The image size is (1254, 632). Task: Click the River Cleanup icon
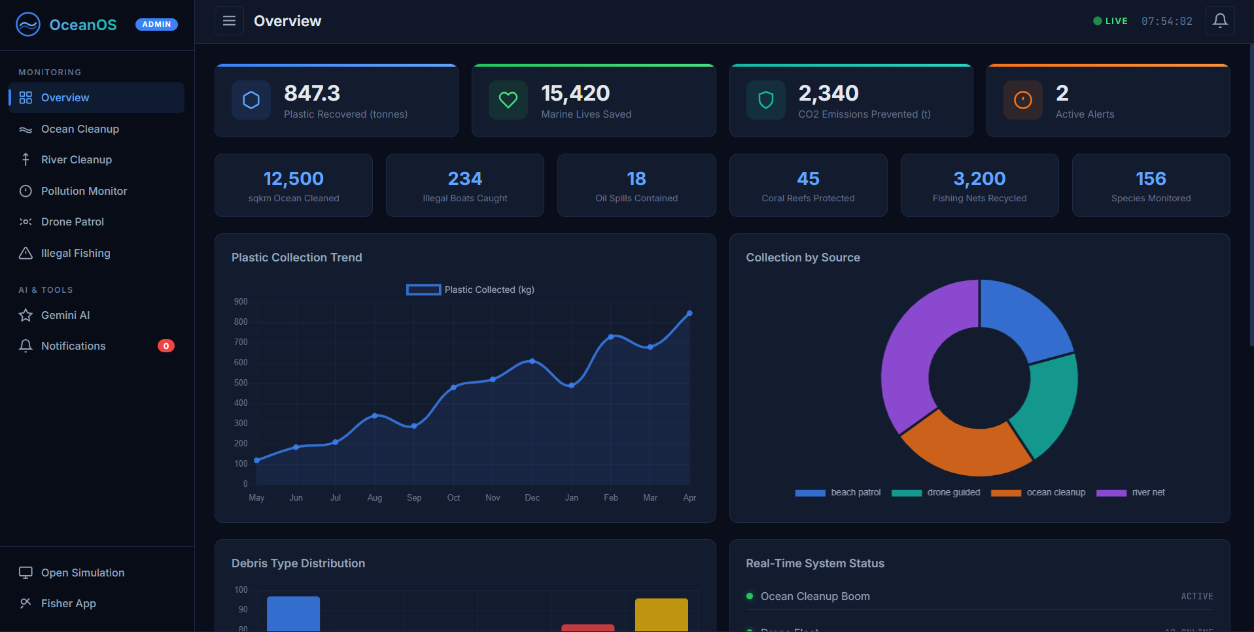click(26, 159)
